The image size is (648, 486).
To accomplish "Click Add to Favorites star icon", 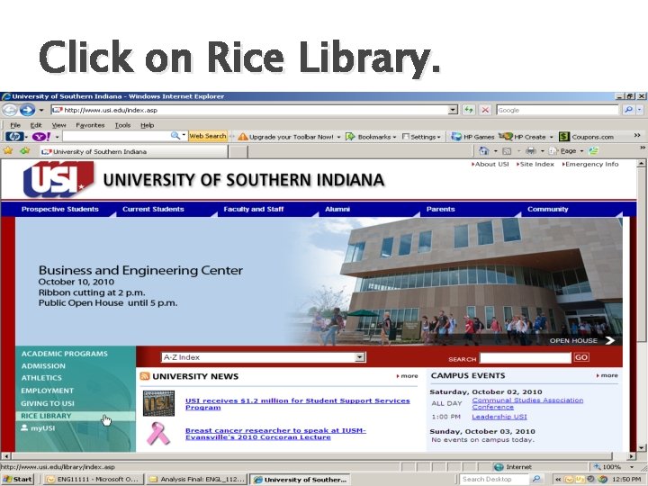I will [x=25, y=151].
